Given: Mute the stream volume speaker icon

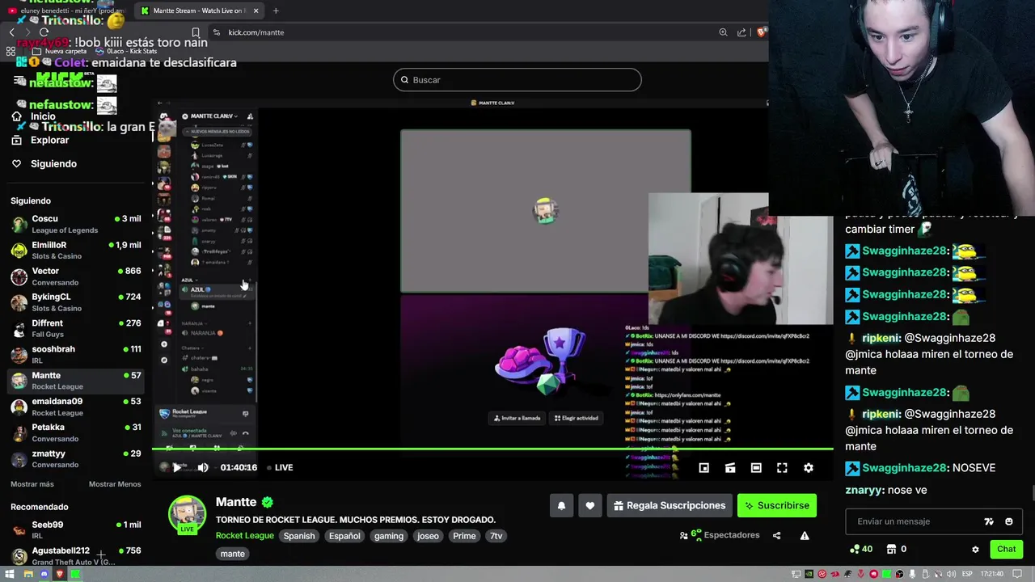Looking at the screenshot, I should tap(203, 467).
